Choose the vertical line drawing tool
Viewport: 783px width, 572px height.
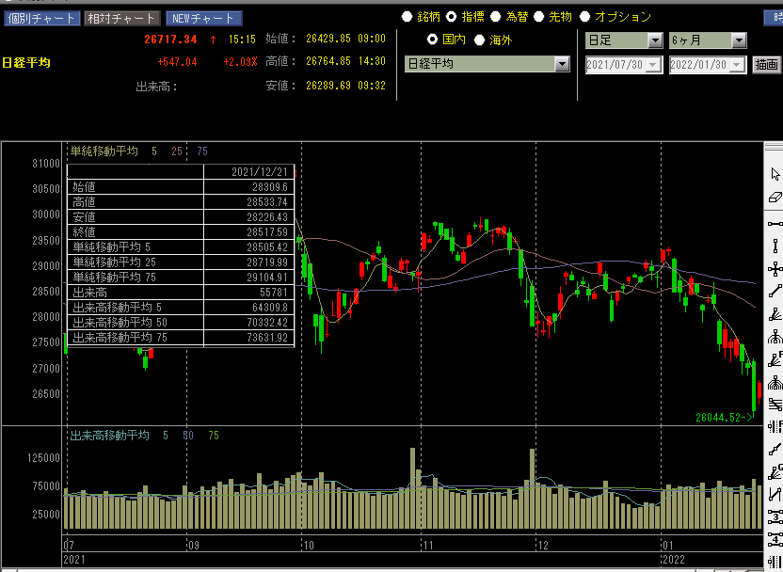coord(775,246)
